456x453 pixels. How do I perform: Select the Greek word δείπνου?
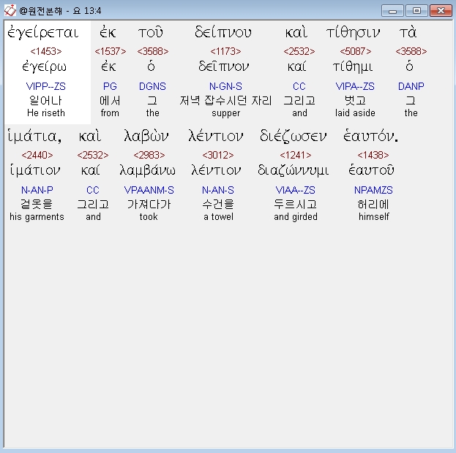pos(223,33)
